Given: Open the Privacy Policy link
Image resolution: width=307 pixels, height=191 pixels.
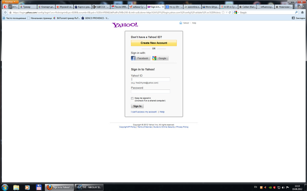Looking at the screenshot, I should coord(182,127).
